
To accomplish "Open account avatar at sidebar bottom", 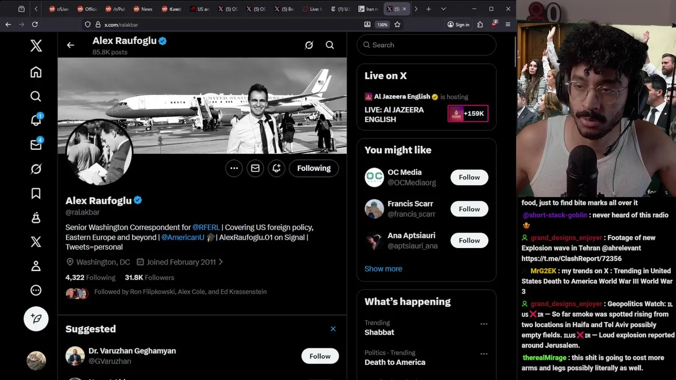I will pyautogui.click(x=36, y=360).
